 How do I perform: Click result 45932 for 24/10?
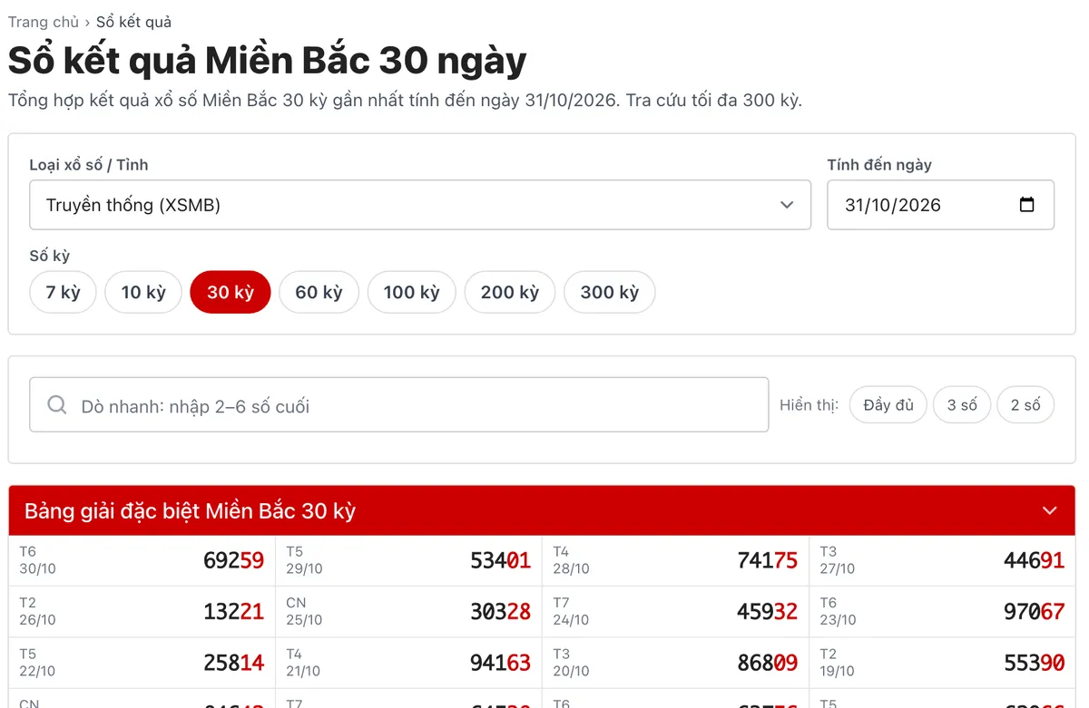[767, 612]
